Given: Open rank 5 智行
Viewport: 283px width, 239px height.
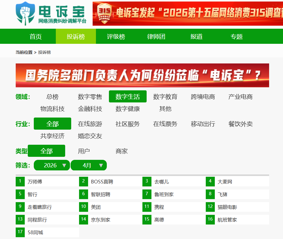Looking at the screenshot, I should pos(47,194).
